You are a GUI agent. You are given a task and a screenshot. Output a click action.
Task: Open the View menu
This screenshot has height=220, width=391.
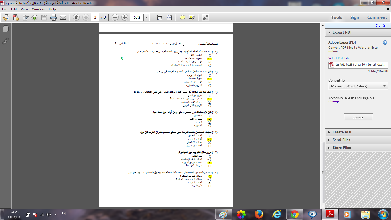(x=24, y=9)
